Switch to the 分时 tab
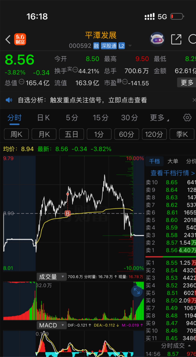196x357 pixels. point(15,118)
